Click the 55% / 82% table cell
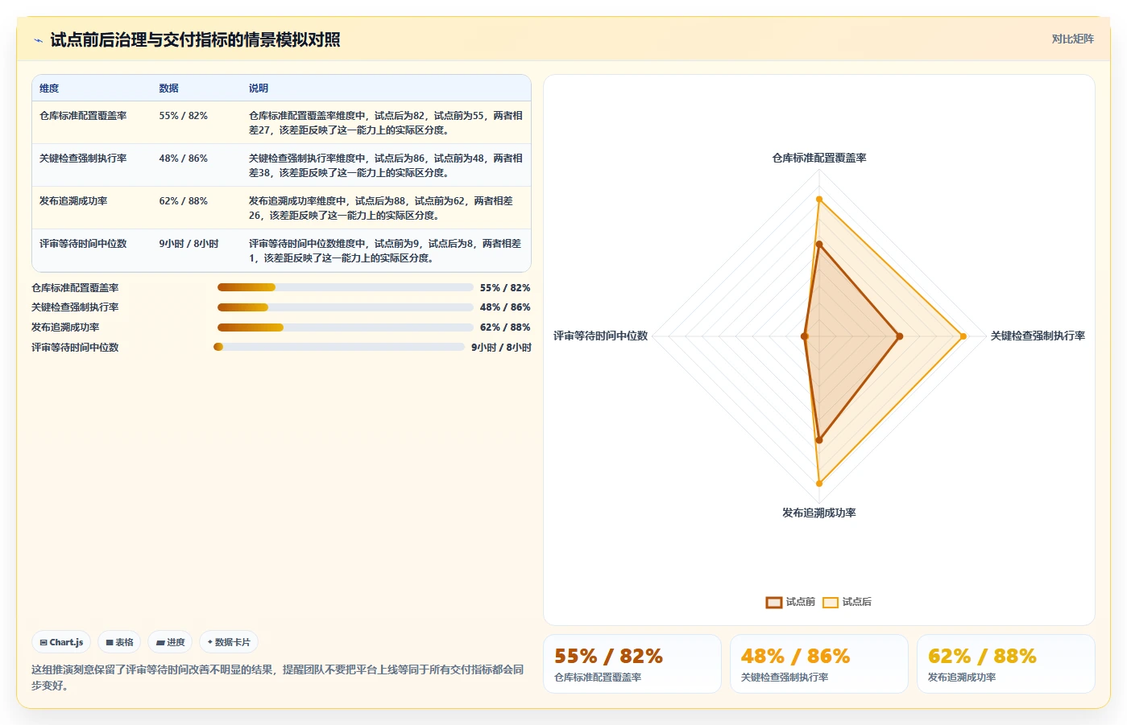This screenshot has height=725, width=1127. pos(183,116)
